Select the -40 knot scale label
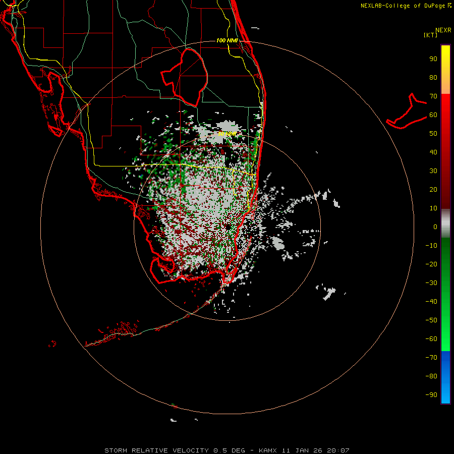The image size is (454, 454). [431, 302]
